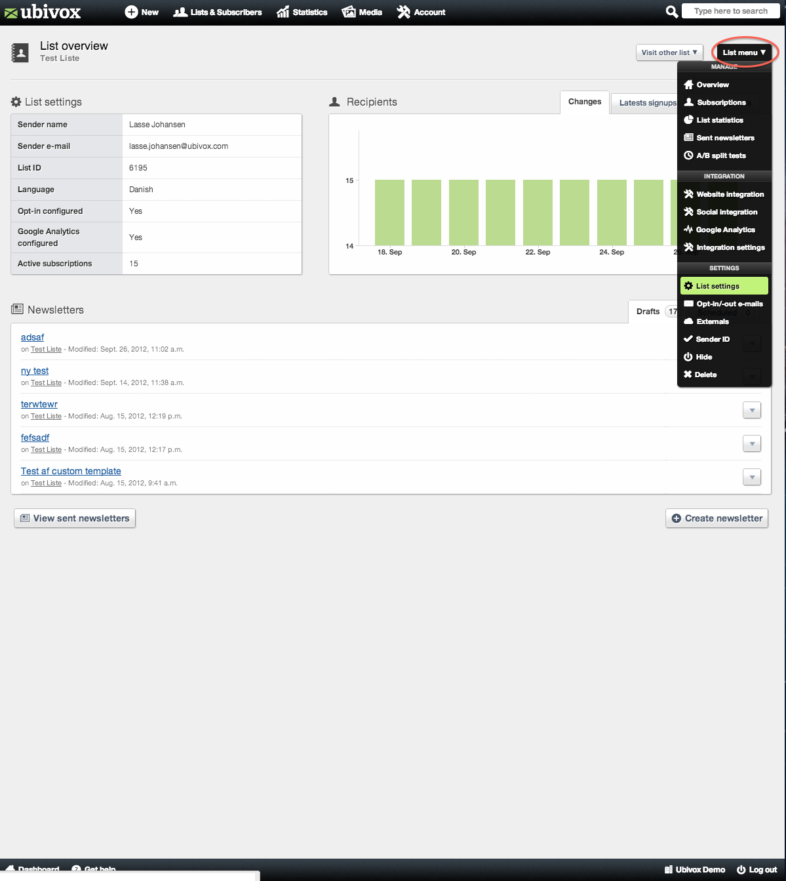This screenshot has height=881, width=786.
Task: Expand Test af custom template options arrow
Action: [x=752, y=477]
